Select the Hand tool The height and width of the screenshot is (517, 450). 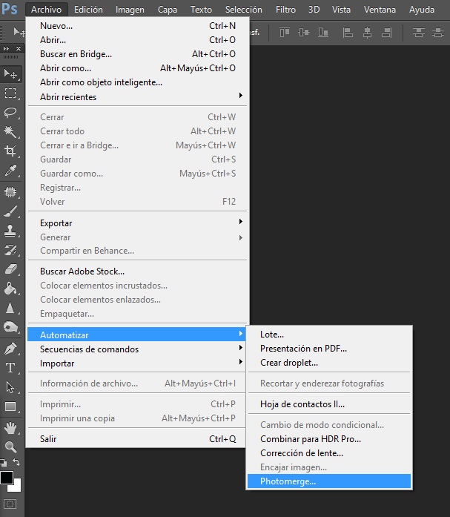[x=10, y=428]
